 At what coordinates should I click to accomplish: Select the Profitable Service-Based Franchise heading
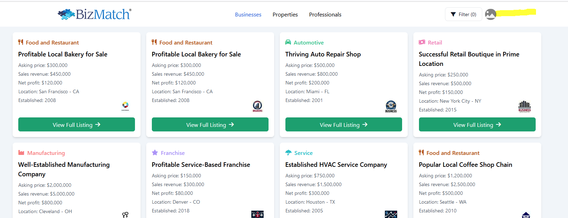(201, 165)
